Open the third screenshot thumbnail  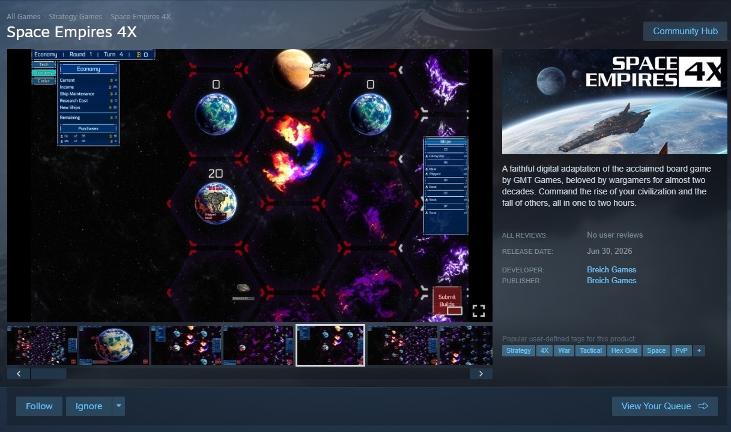pos(186,345)
